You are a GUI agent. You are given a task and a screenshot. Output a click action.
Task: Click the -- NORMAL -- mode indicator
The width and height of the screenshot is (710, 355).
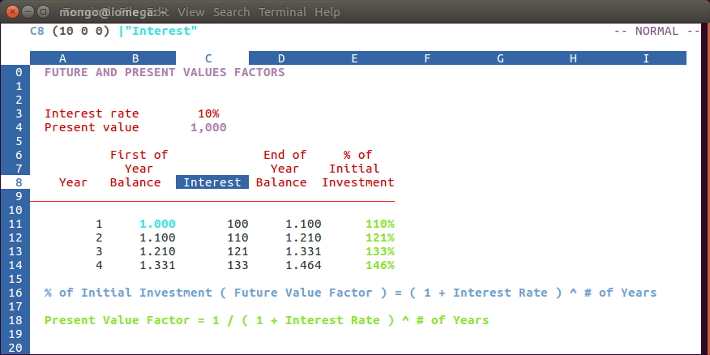point(657,32)
